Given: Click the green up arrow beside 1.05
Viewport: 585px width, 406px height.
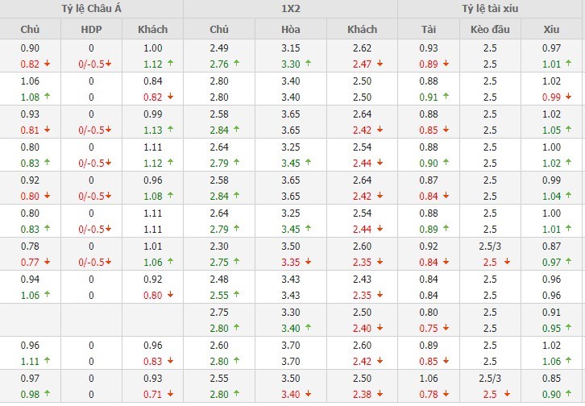Looking at the screenshot, I should pyautogui.click(x=569, y=130).
